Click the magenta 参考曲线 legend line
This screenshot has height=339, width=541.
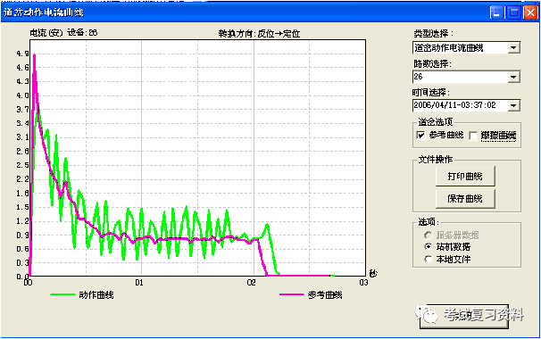click(x=291, y=294)
